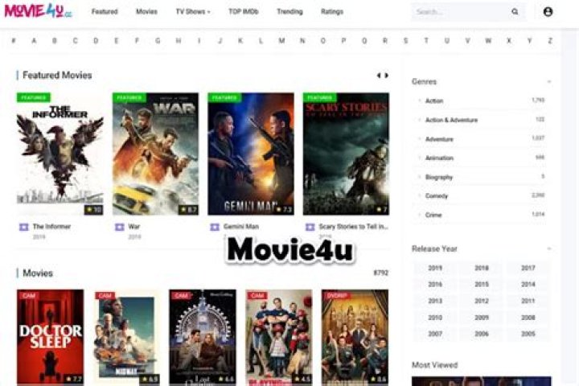Click movie icon beside War title
The height and width of the screenshot is (386, 579).
[119, 227]
